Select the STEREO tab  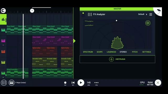tap(123, 52)
